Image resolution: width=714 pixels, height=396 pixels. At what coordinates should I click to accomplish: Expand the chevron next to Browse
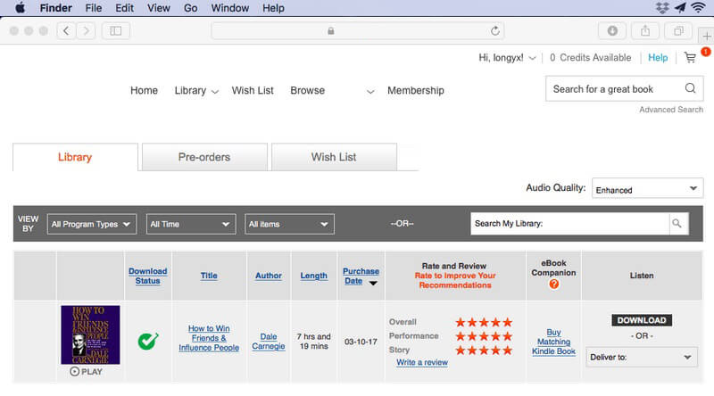(x=370, y=92)
